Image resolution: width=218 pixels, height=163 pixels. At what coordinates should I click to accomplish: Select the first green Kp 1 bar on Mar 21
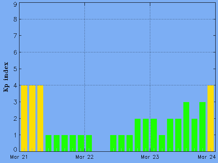point(49,143)
